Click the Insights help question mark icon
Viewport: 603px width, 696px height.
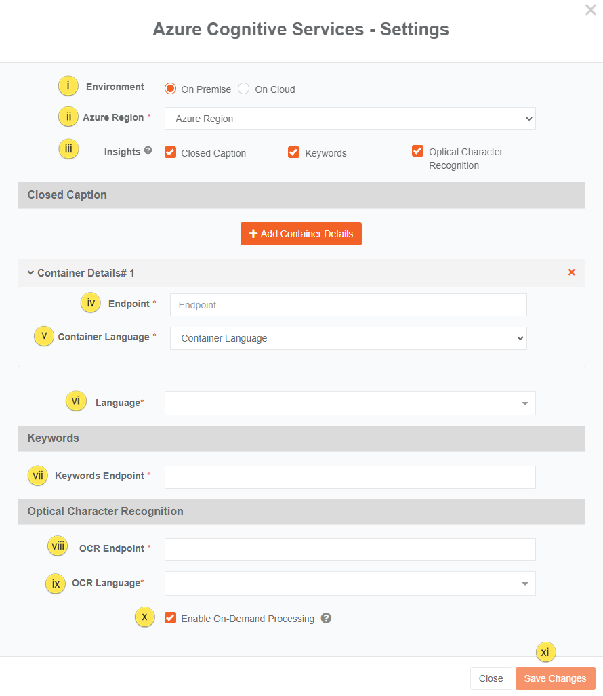pyautogui.click(x=148, y=151)
